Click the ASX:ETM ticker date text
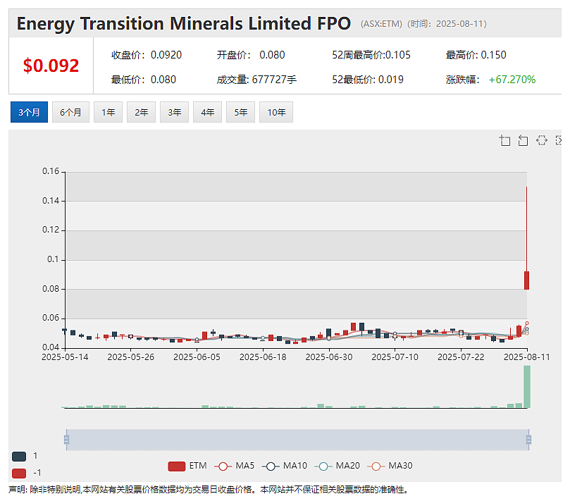 point(423,24)
